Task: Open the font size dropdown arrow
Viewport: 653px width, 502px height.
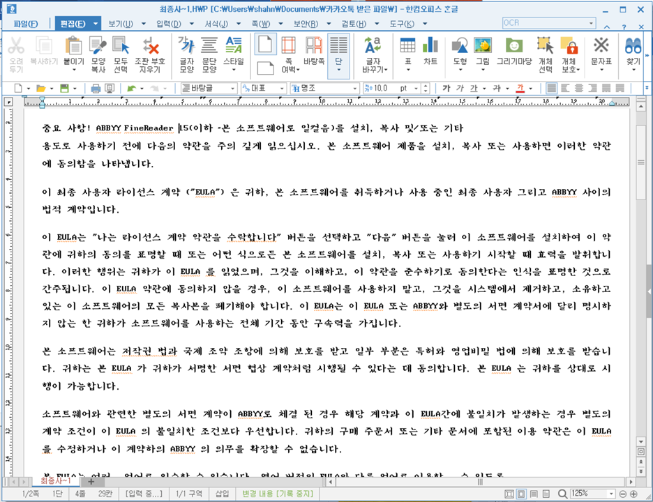Action: click(x=416, y=89)
